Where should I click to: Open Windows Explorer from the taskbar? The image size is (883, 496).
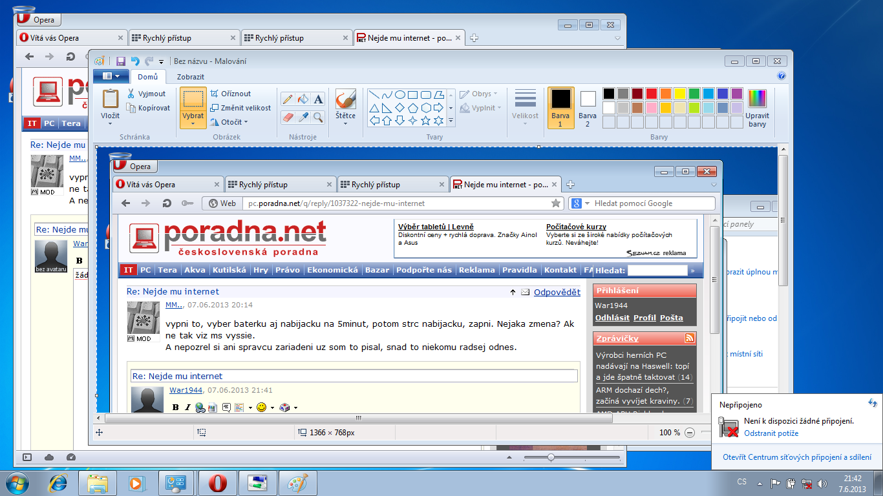pos(98,483)
